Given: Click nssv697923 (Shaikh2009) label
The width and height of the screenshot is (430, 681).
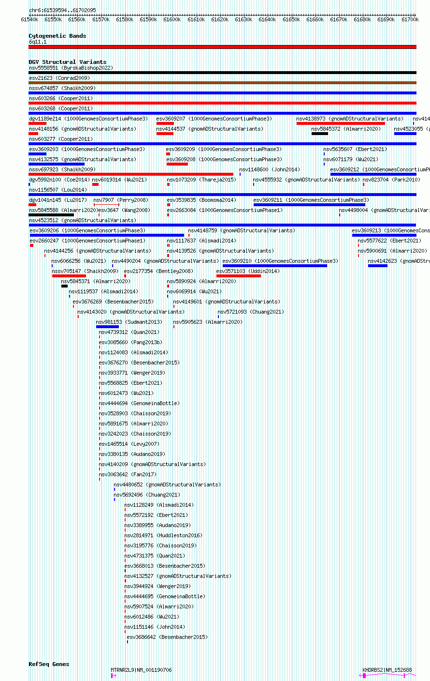Looking at the screenshot, I should tap(62, 169).
